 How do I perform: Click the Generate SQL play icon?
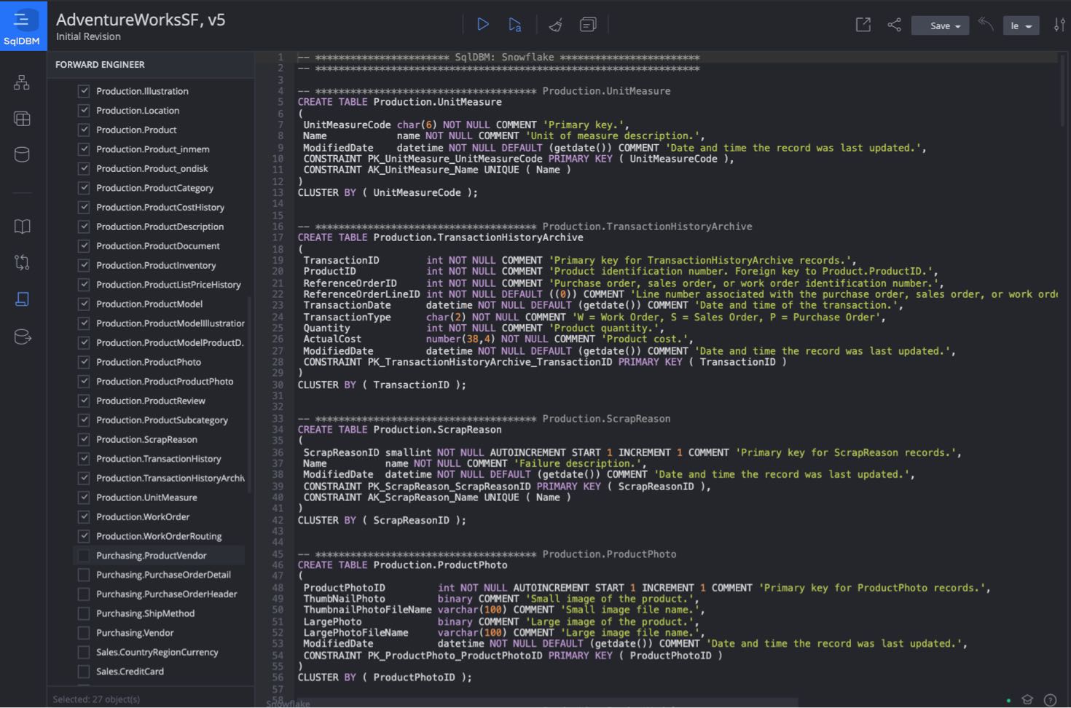(x=482, y=25)
